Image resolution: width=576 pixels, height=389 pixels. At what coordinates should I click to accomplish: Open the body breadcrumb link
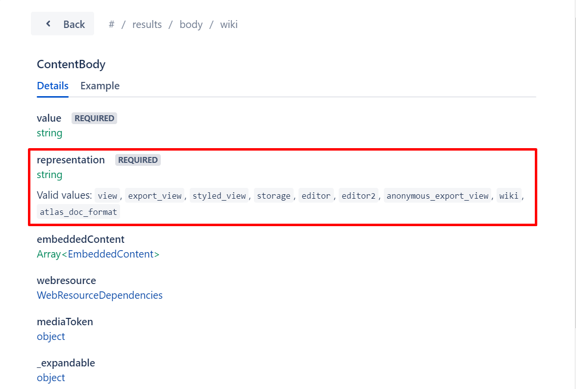[191, 24]
